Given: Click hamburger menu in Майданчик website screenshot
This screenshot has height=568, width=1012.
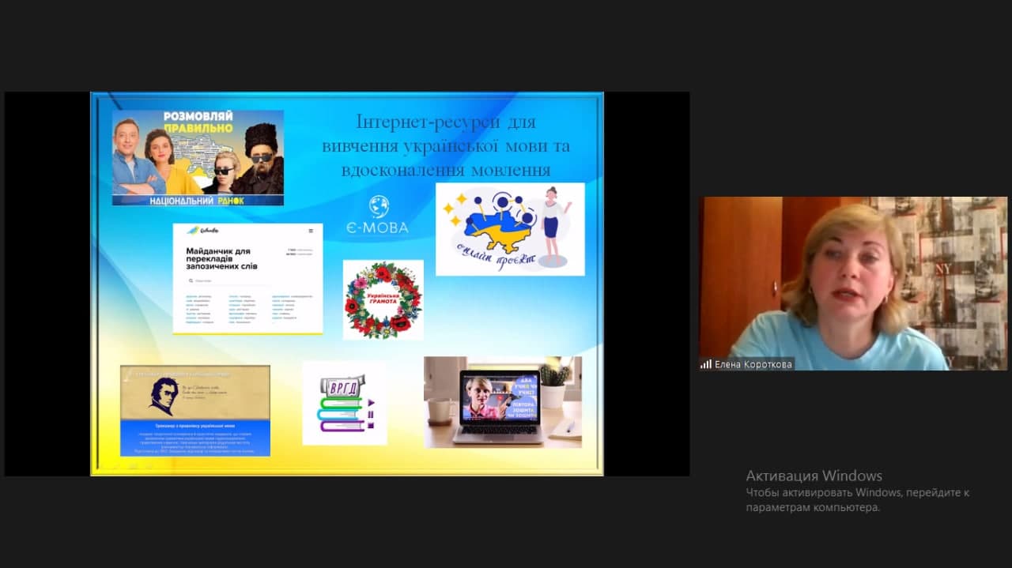Looking at the screenshot, I should [x=311, y=231].
